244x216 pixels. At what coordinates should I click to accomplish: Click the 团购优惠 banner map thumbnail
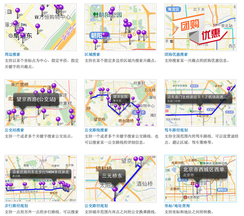click(x=200, y=27)
